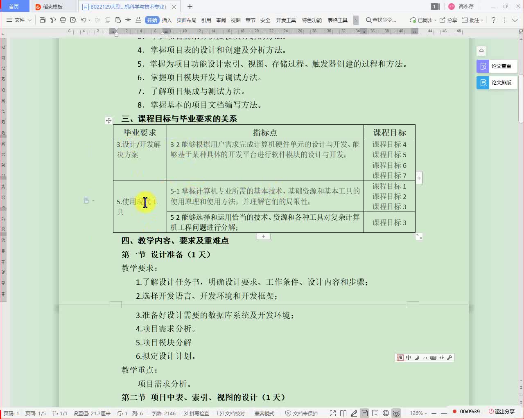Select the web layout globe icon
The image size is (524, 419).
[x=386, y=413]
